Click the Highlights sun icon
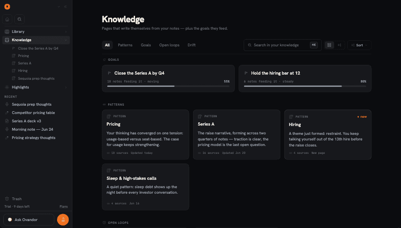 click(x=7, y=87)
